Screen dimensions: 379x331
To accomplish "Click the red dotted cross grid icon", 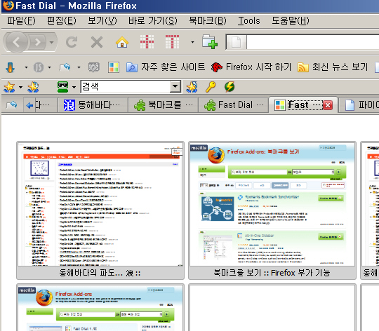I will click(147, 42).
